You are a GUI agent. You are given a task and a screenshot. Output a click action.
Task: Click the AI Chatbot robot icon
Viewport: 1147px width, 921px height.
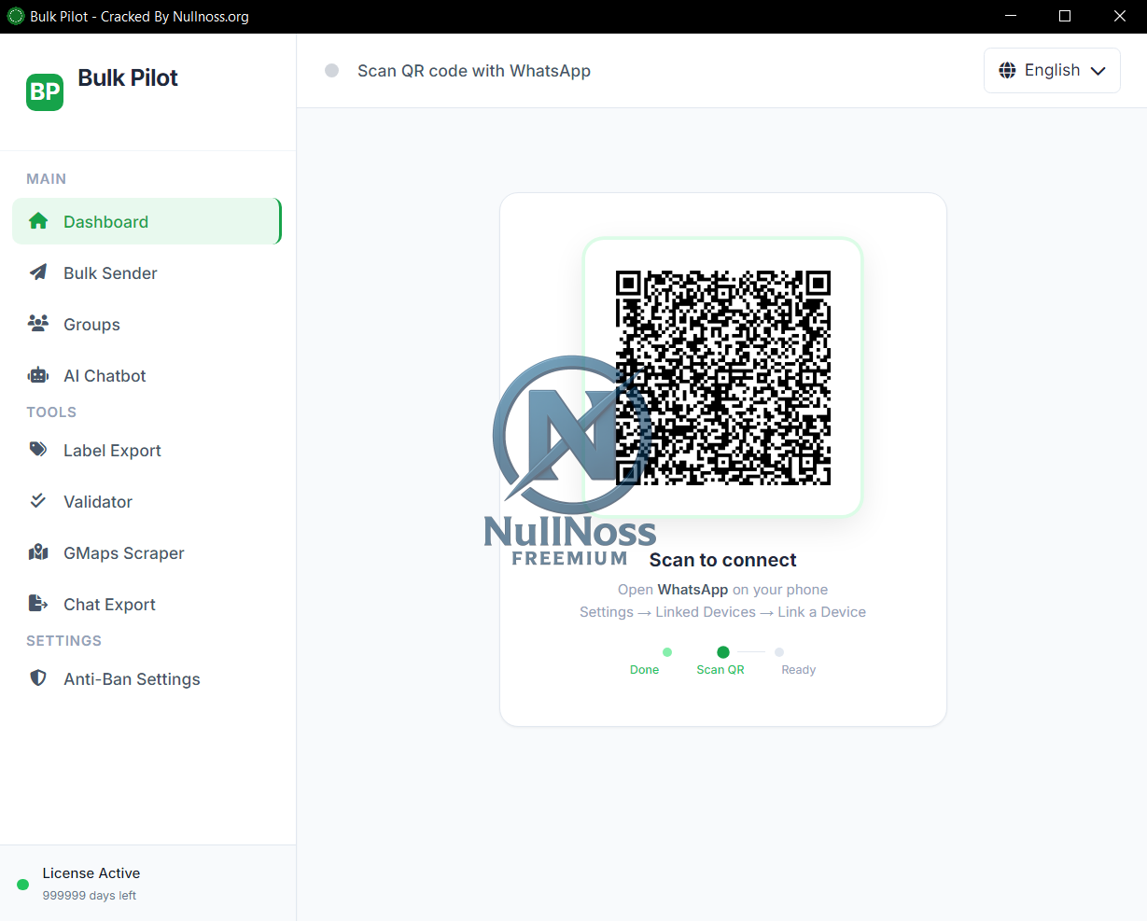pos(38,375)
